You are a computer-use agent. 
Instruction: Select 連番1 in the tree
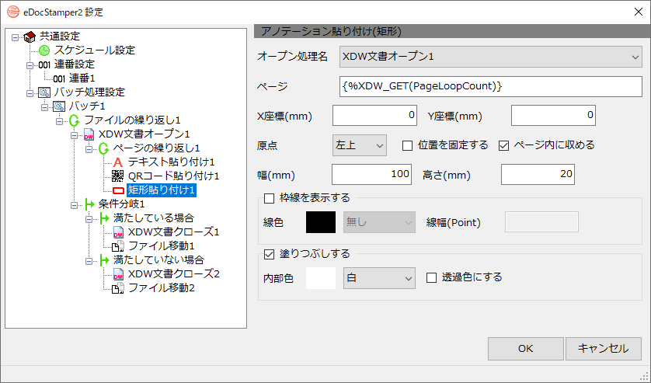[82, 78]
